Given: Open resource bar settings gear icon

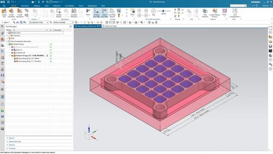Looking at the screenshot, I should click(2, 26).
